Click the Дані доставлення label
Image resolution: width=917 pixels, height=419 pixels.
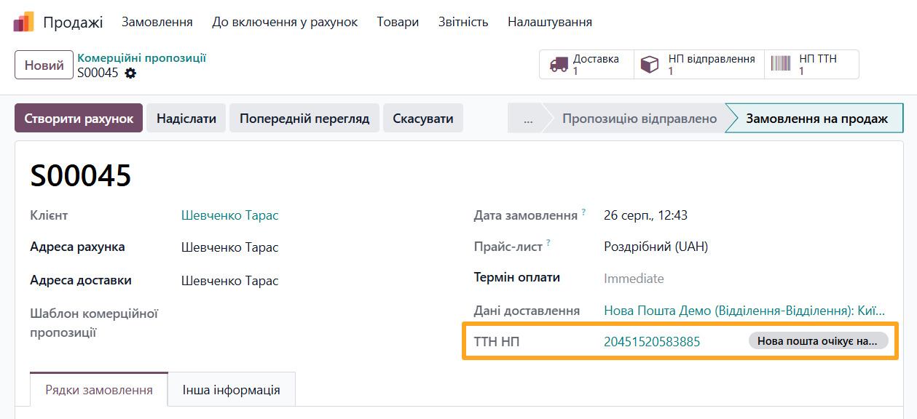[x=527, y=311]
